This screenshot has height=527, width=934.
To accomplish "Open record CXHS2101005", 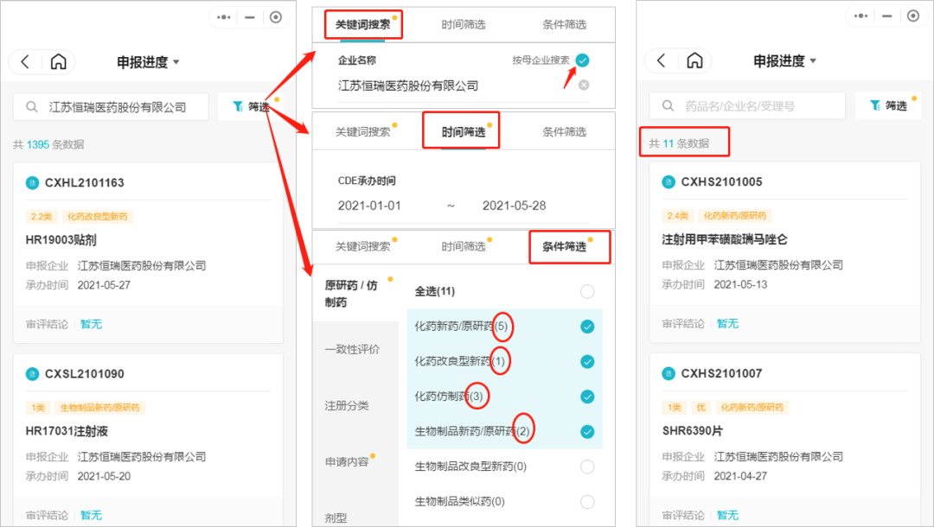I will coord(721,181).
